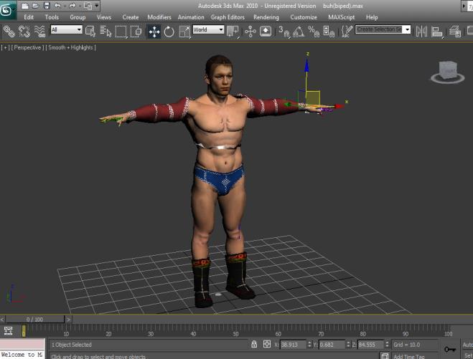Toggle Percent Snap

[314, 32]
